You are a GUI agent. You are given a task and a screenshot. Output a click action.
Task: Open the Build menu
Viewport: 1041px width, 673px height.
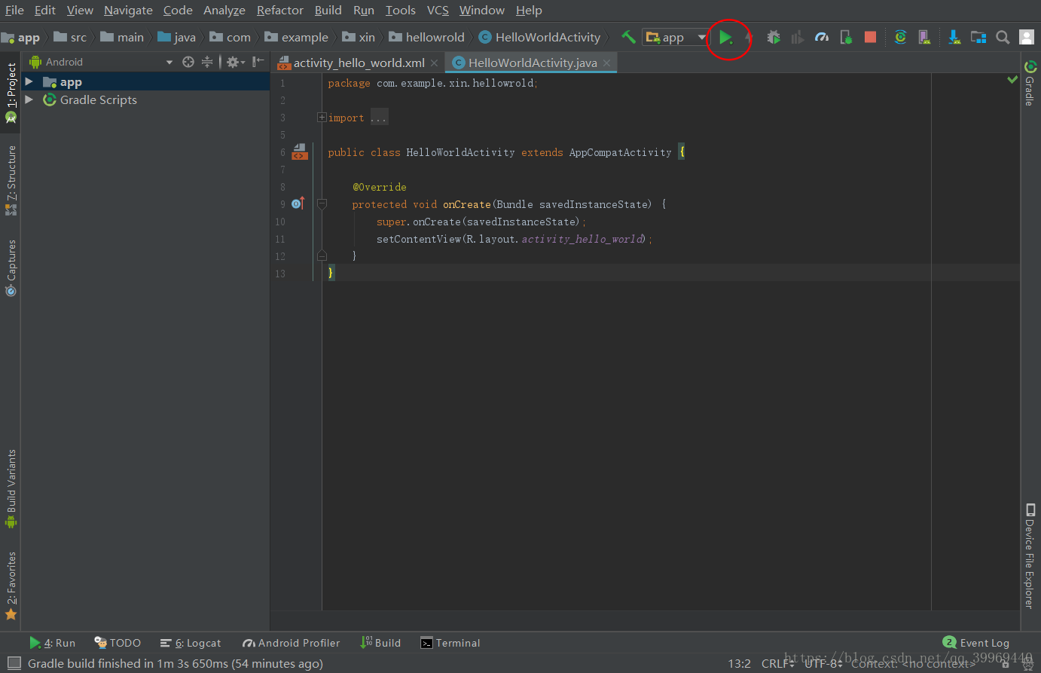[x=328, y=10]
